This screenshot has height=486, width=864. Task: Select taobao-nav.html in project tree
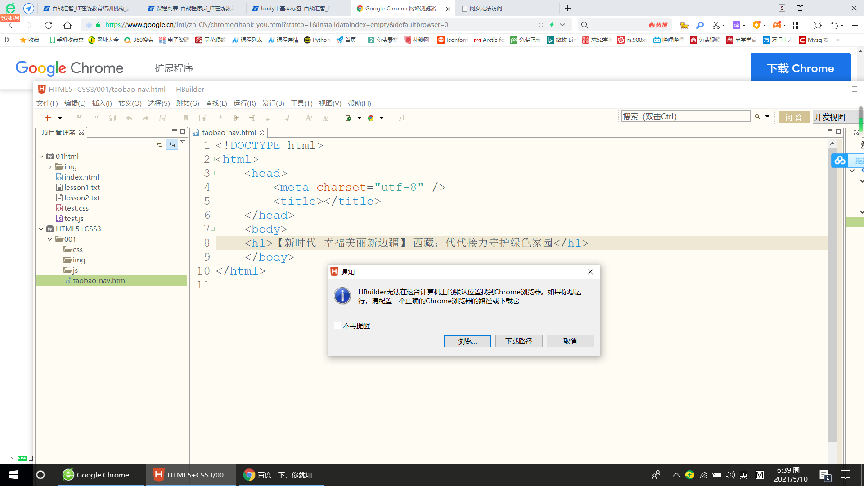coord(100,281)
